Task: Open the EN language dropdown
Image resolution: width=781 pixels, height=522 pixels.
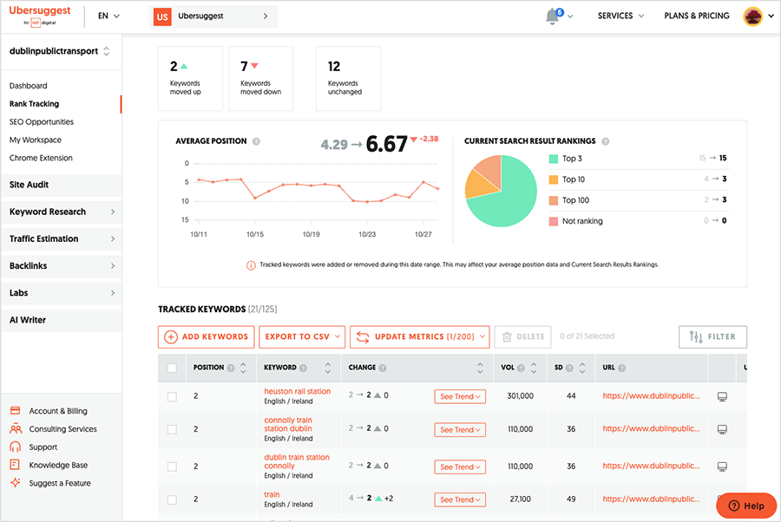Action: coord(108,16)
